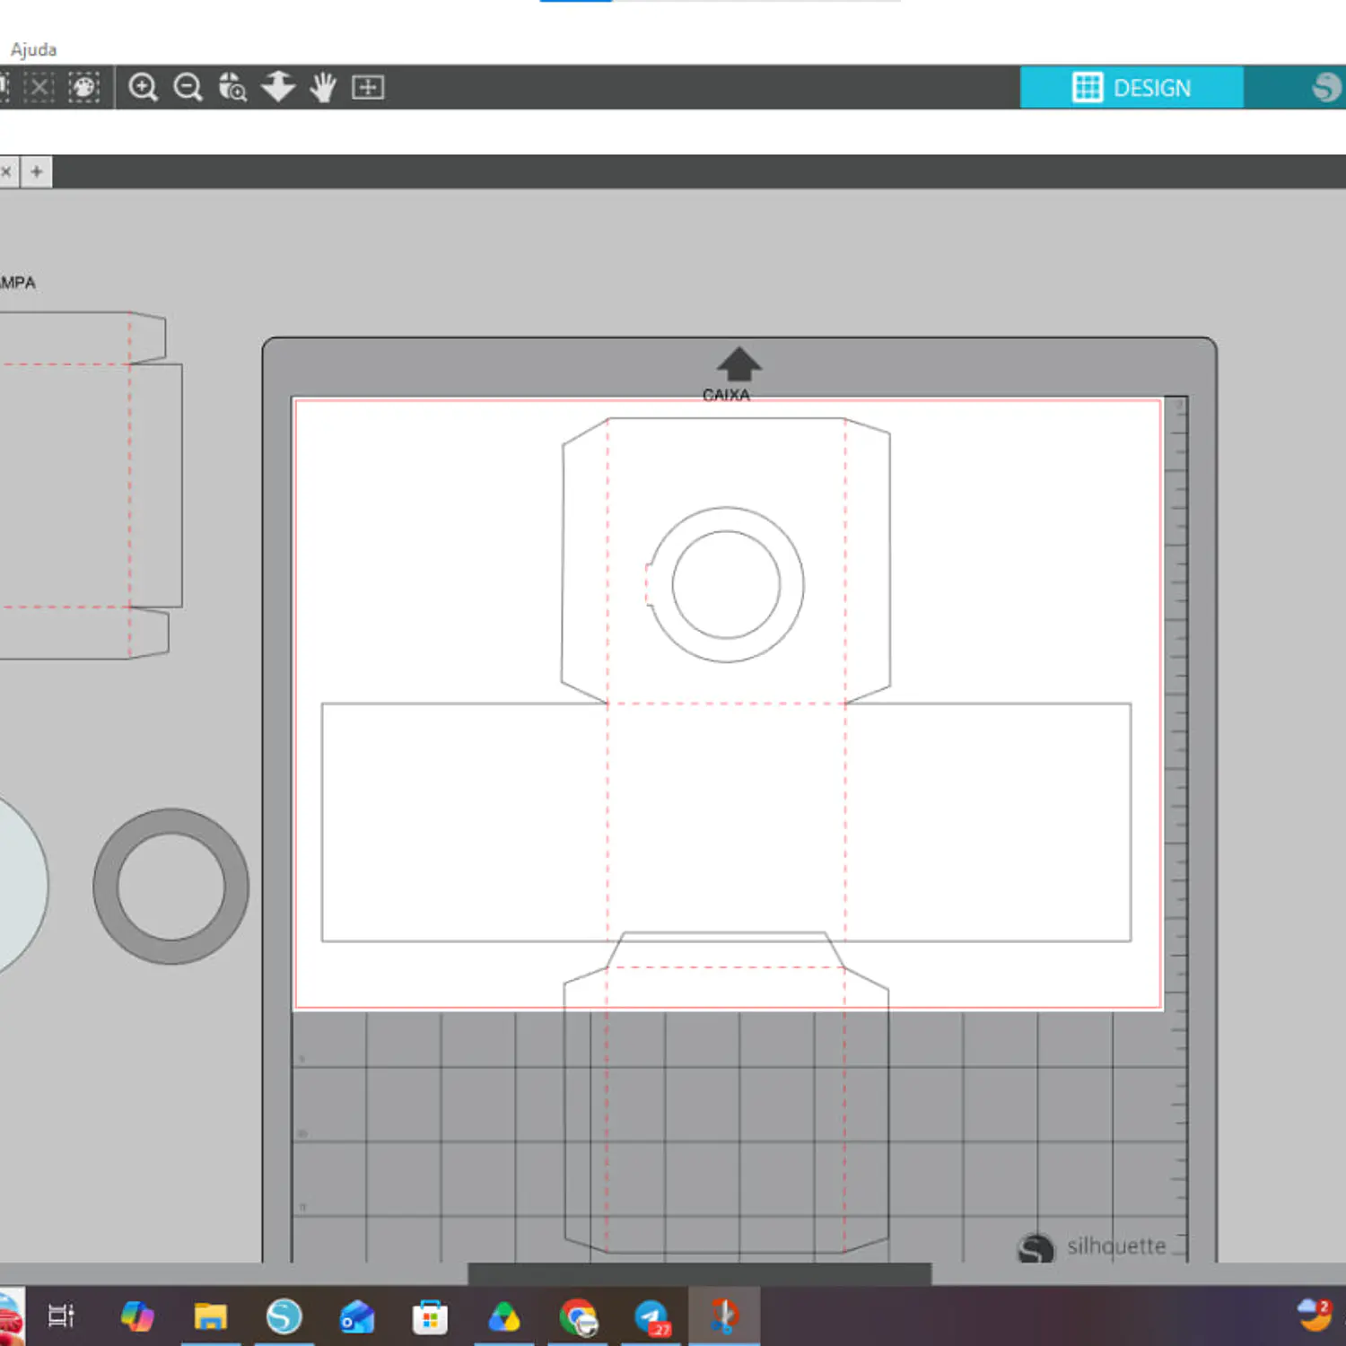Click the horizontal scrollbar below the canvas

[699, 1272]
